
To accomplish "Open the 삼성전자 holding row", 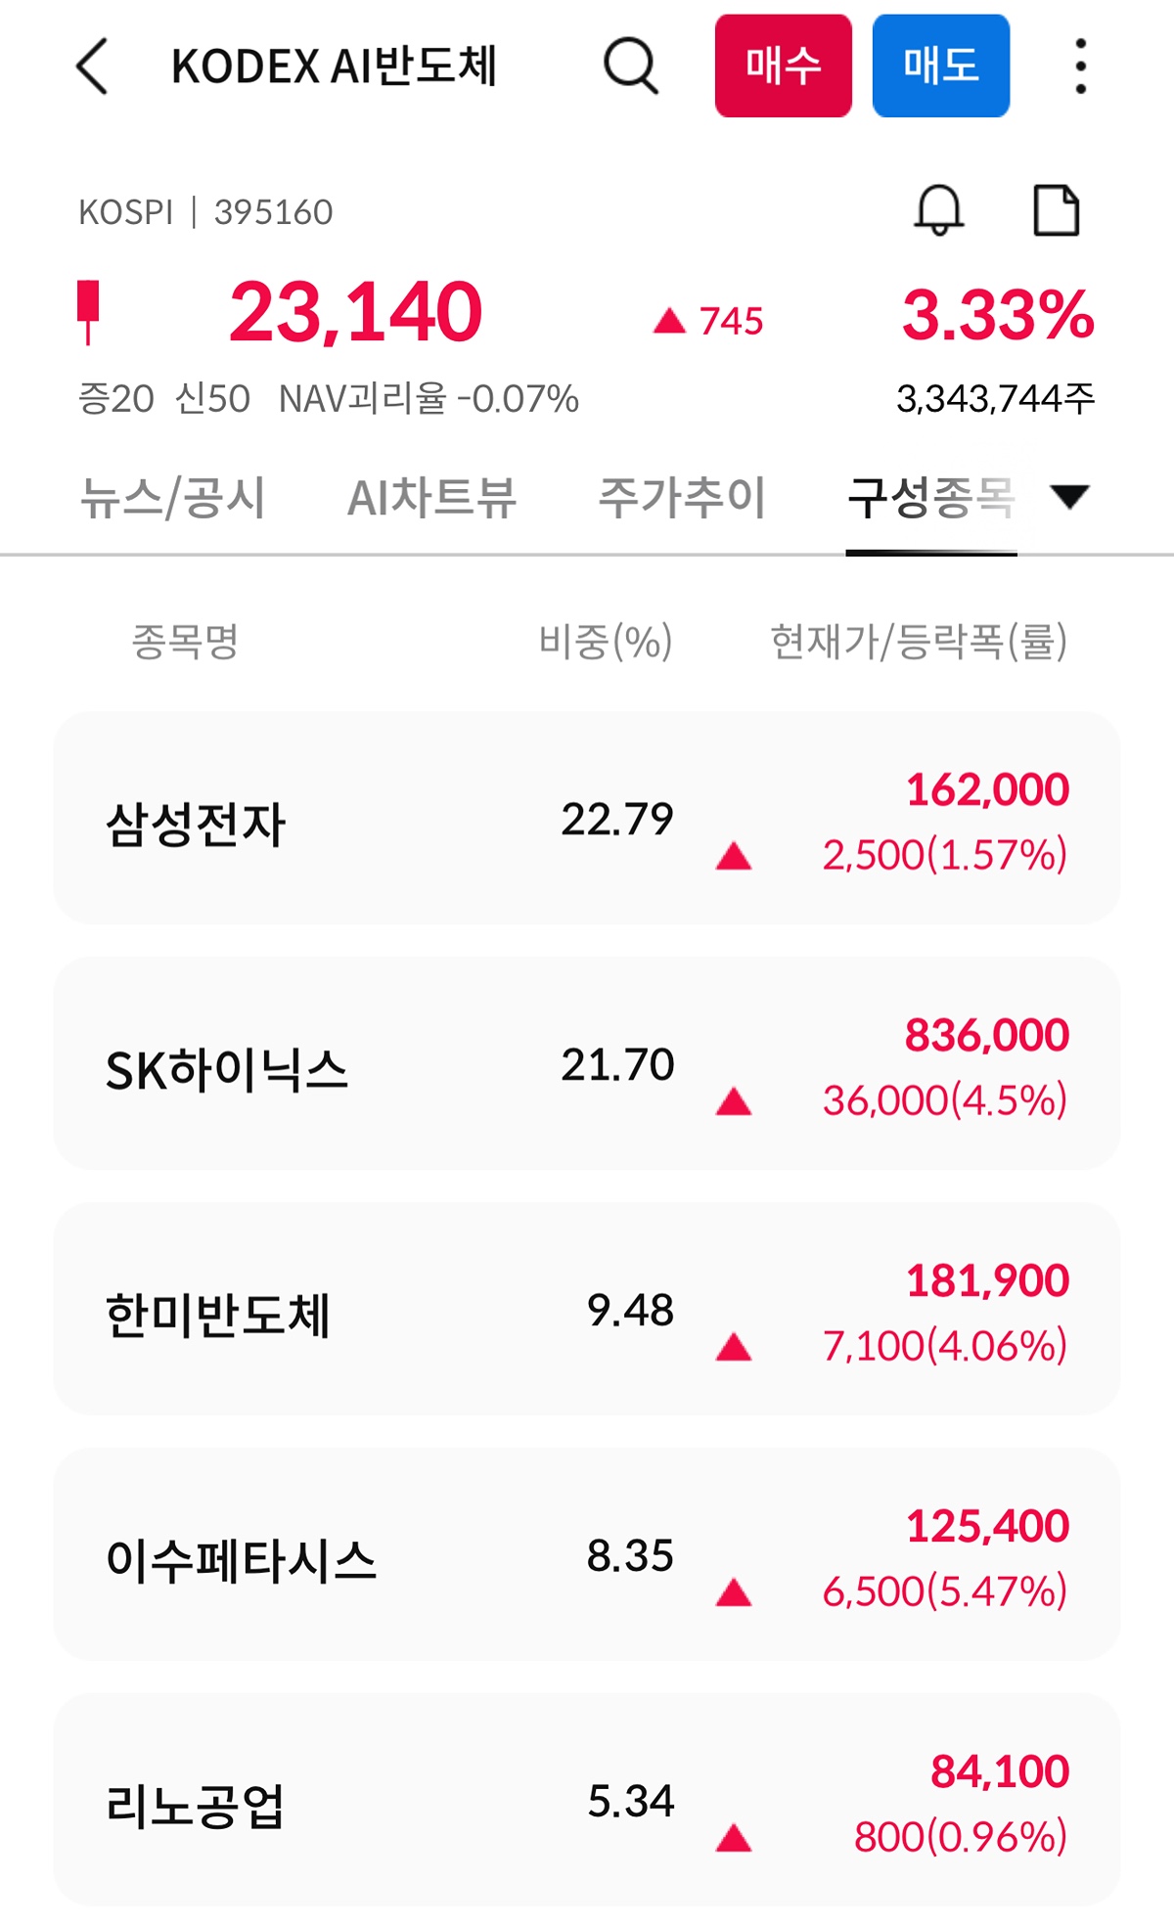I will click(587, 819).
